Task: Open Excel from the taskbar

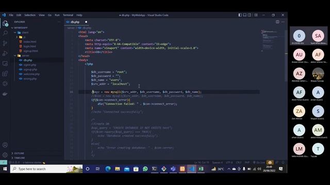Action: pyautogui.click(x=201, y=169)
